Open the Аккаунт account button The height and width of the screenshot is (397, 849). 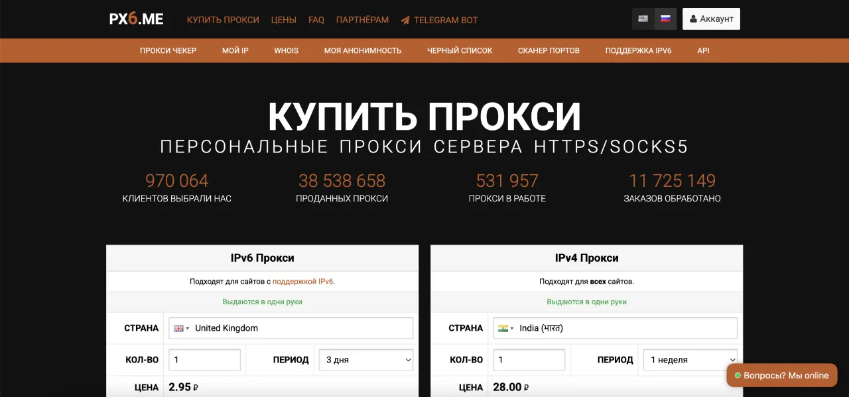(711, 19)
